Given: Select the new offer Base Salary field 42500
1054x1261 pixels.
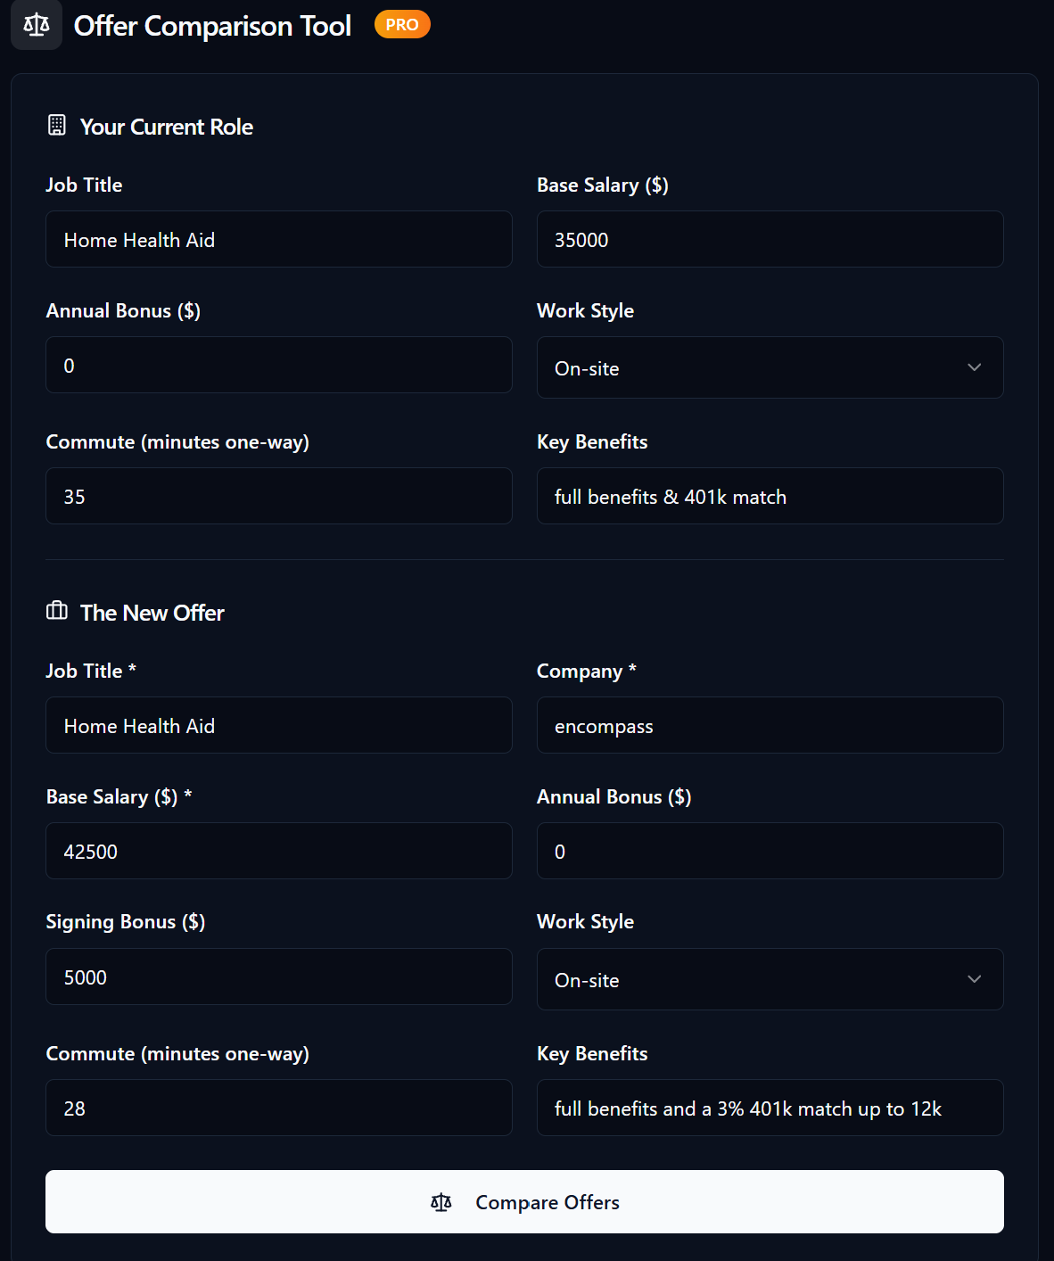Looking at the screenshot, I should tap(278, 851).
